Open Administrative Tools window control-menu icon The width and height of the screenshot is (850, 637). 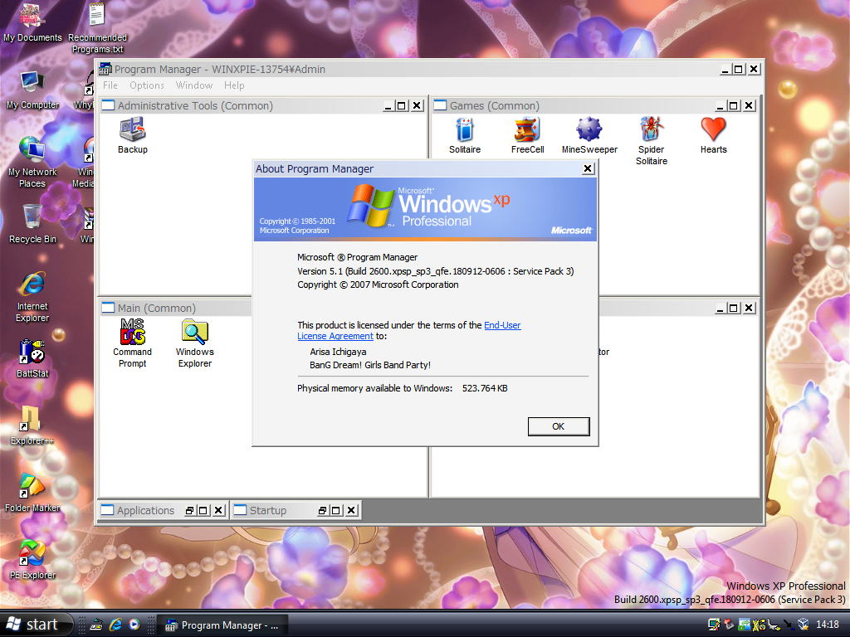coord(109,105)
